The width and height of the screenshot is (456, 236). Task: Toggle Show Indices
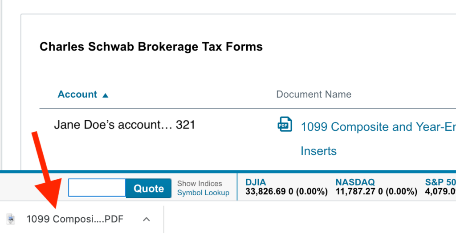(199, 184)
